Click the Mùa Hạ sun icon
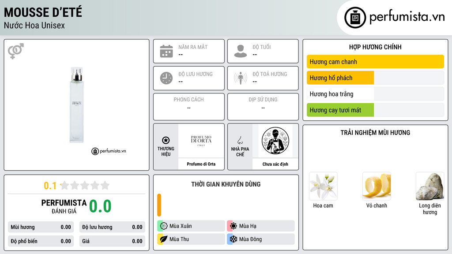The width and height of the screenshot is (452, 254). pyautogui.click(x=234, y=226)
